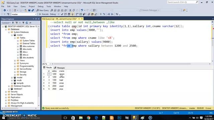Switch to the Results tab

tap(47, 67)
